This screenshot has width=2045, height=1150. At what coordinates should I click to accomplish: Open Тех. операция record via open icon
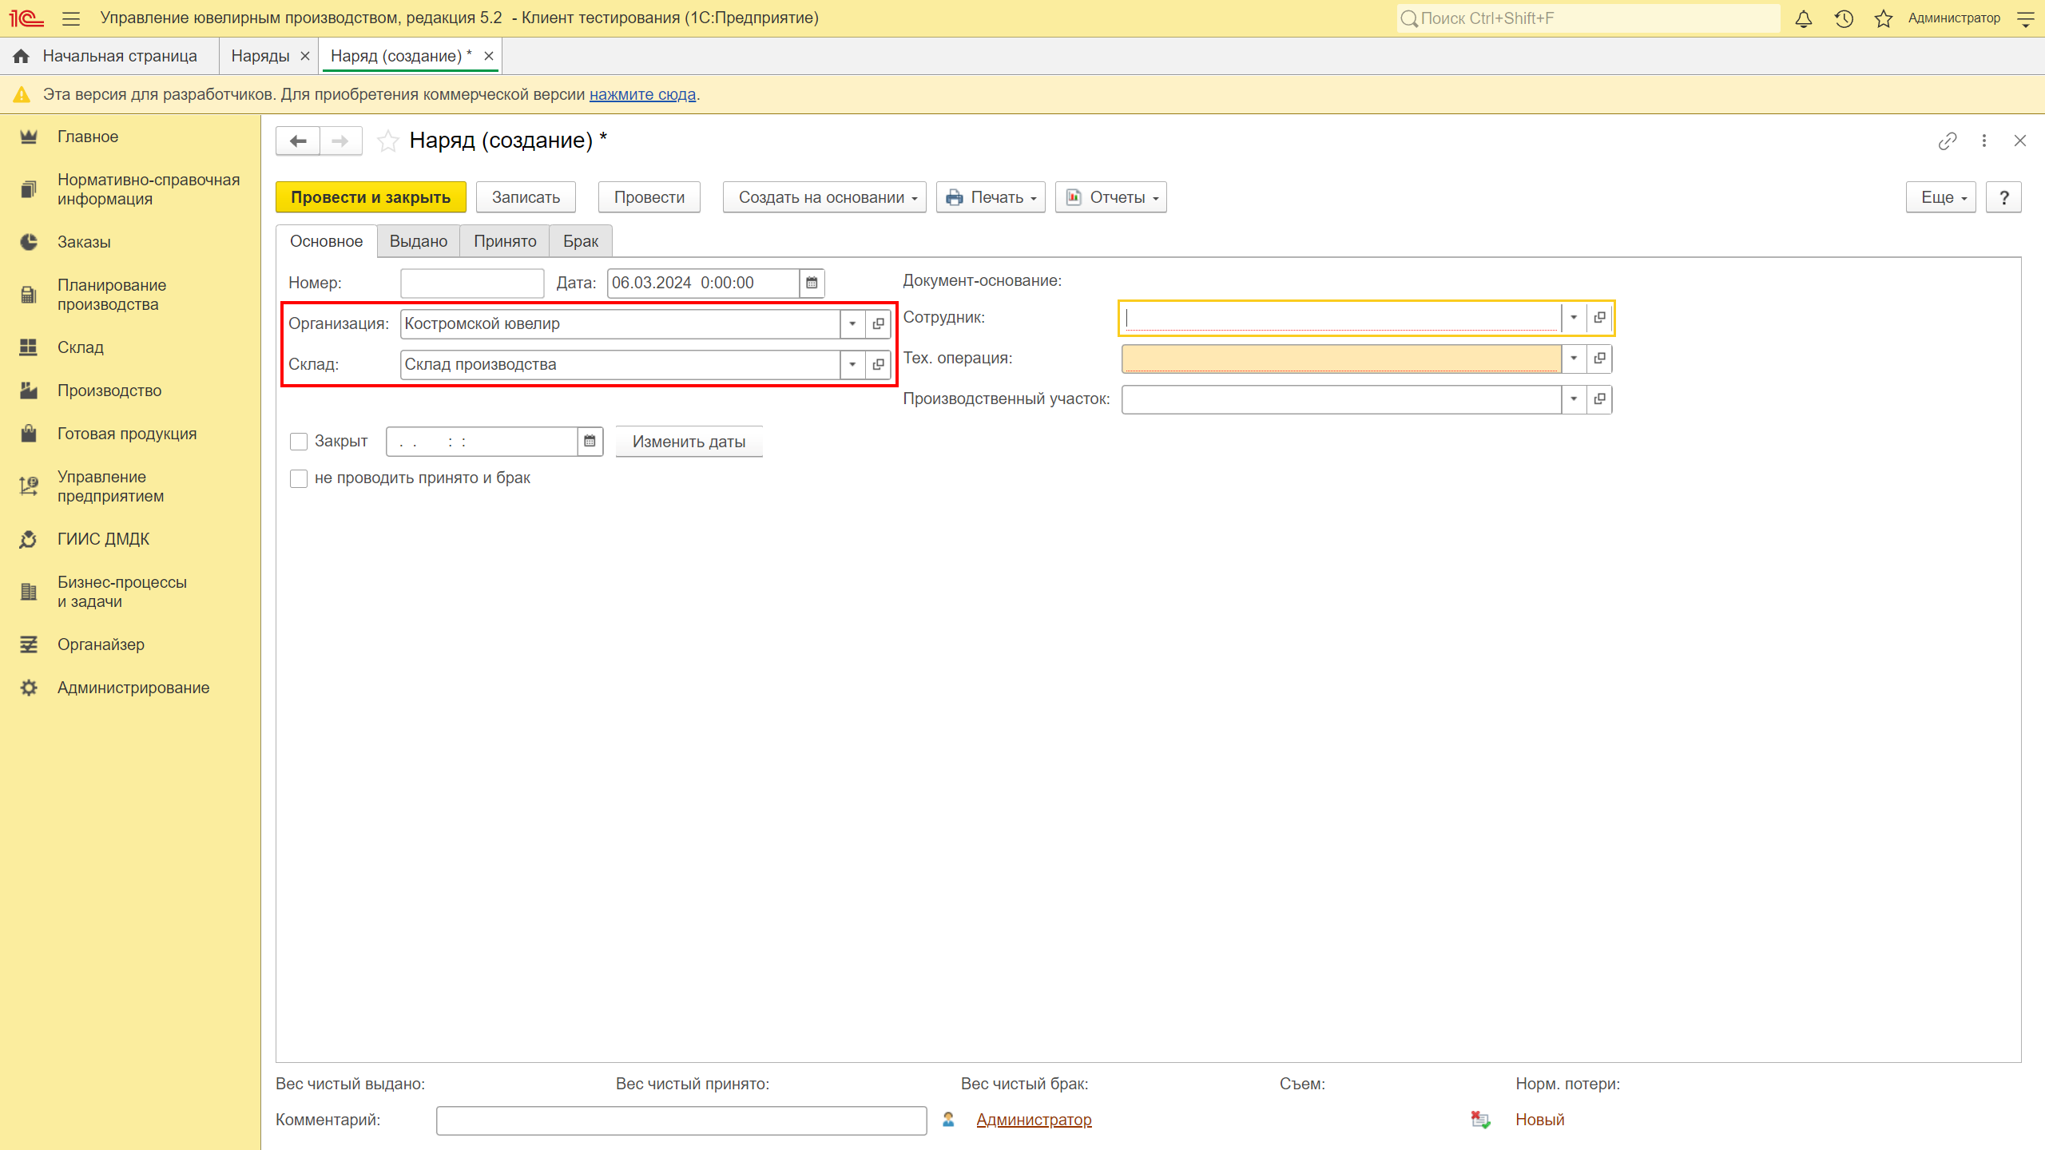pos(1599,359)
